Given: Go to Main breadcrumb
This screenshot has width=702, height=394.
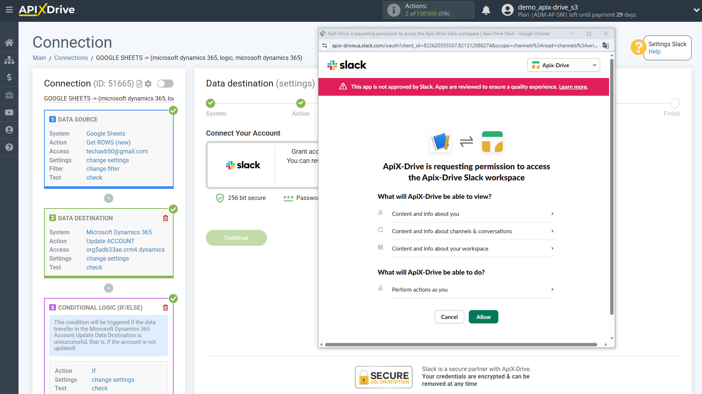Looking at the screenshot, I should point(39,58).
